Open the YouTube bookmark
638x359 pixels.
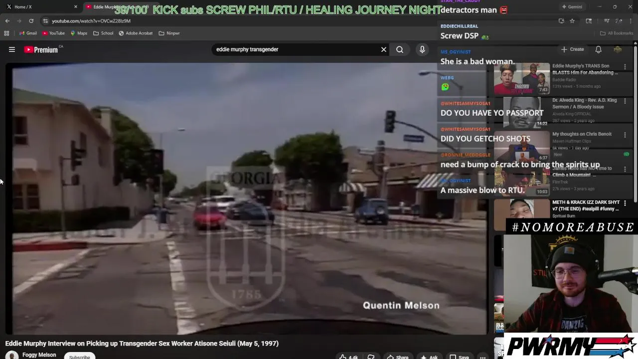coord(53,33)
